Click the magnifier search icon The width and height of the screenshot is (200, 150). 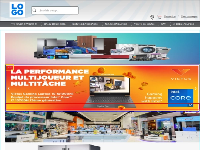(x=34, y=10)
